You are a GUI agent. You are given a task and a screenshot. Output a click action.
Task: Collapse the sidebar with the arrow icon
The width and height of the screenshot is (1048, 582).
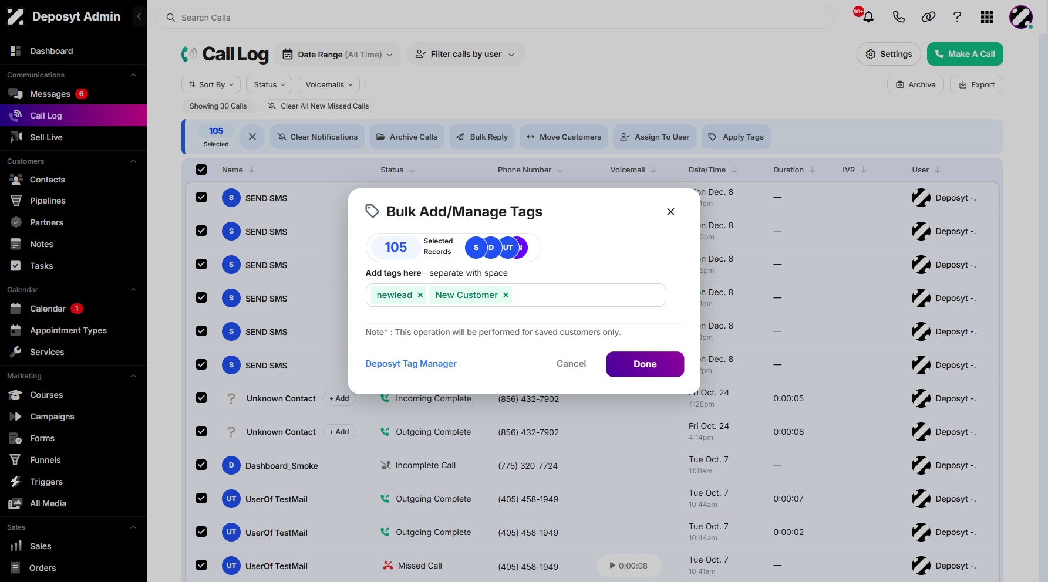139,16
